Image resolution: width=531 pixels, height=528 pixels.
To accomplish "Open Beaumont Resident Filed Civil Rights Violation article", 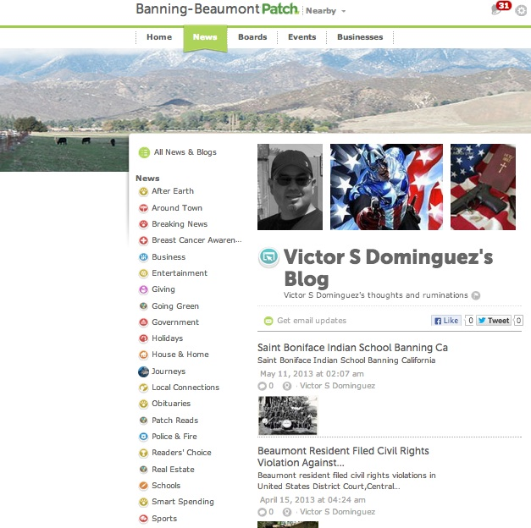I will (x=343, y=457).
